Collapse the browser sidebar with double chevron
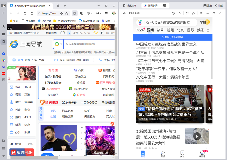This screenshot has height=160, width=227. 3,13
